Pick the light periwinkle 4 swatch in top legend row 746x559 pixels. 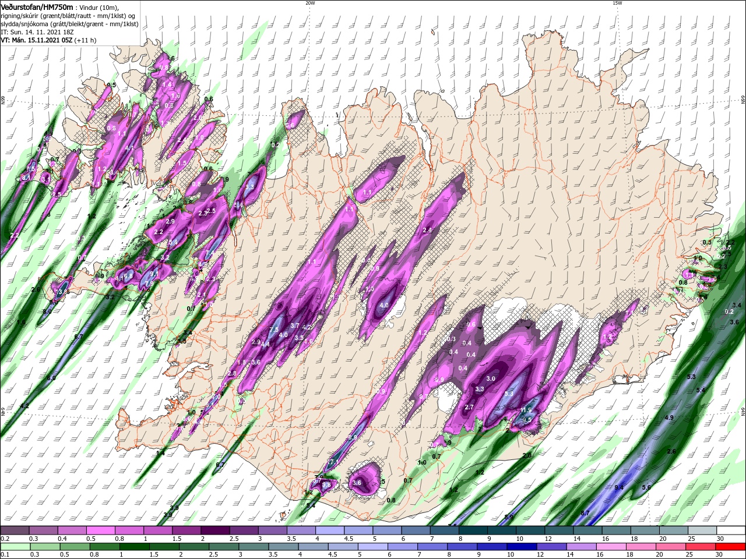click(329, 530)
